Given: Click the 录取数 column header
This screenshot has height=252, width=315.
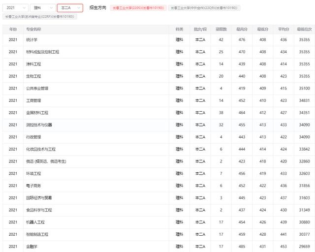Looking at the screenshot, I should click(x=221, y=30).
